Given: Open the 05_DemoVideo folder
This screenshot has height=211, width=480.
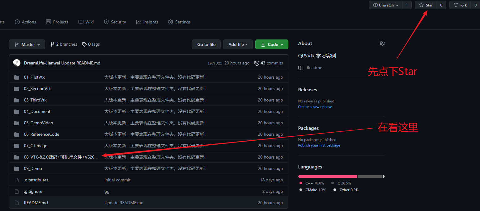Looking at the screenshot, I should pos(38,123).
